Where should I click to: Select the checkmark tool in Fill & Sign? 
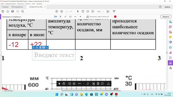click(65, 17)
